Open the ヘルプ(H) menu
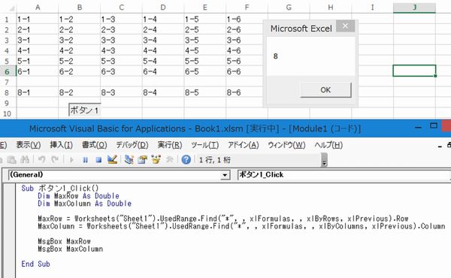The height and width of the screenshot is (278, 451). click(x=328, y=145)
